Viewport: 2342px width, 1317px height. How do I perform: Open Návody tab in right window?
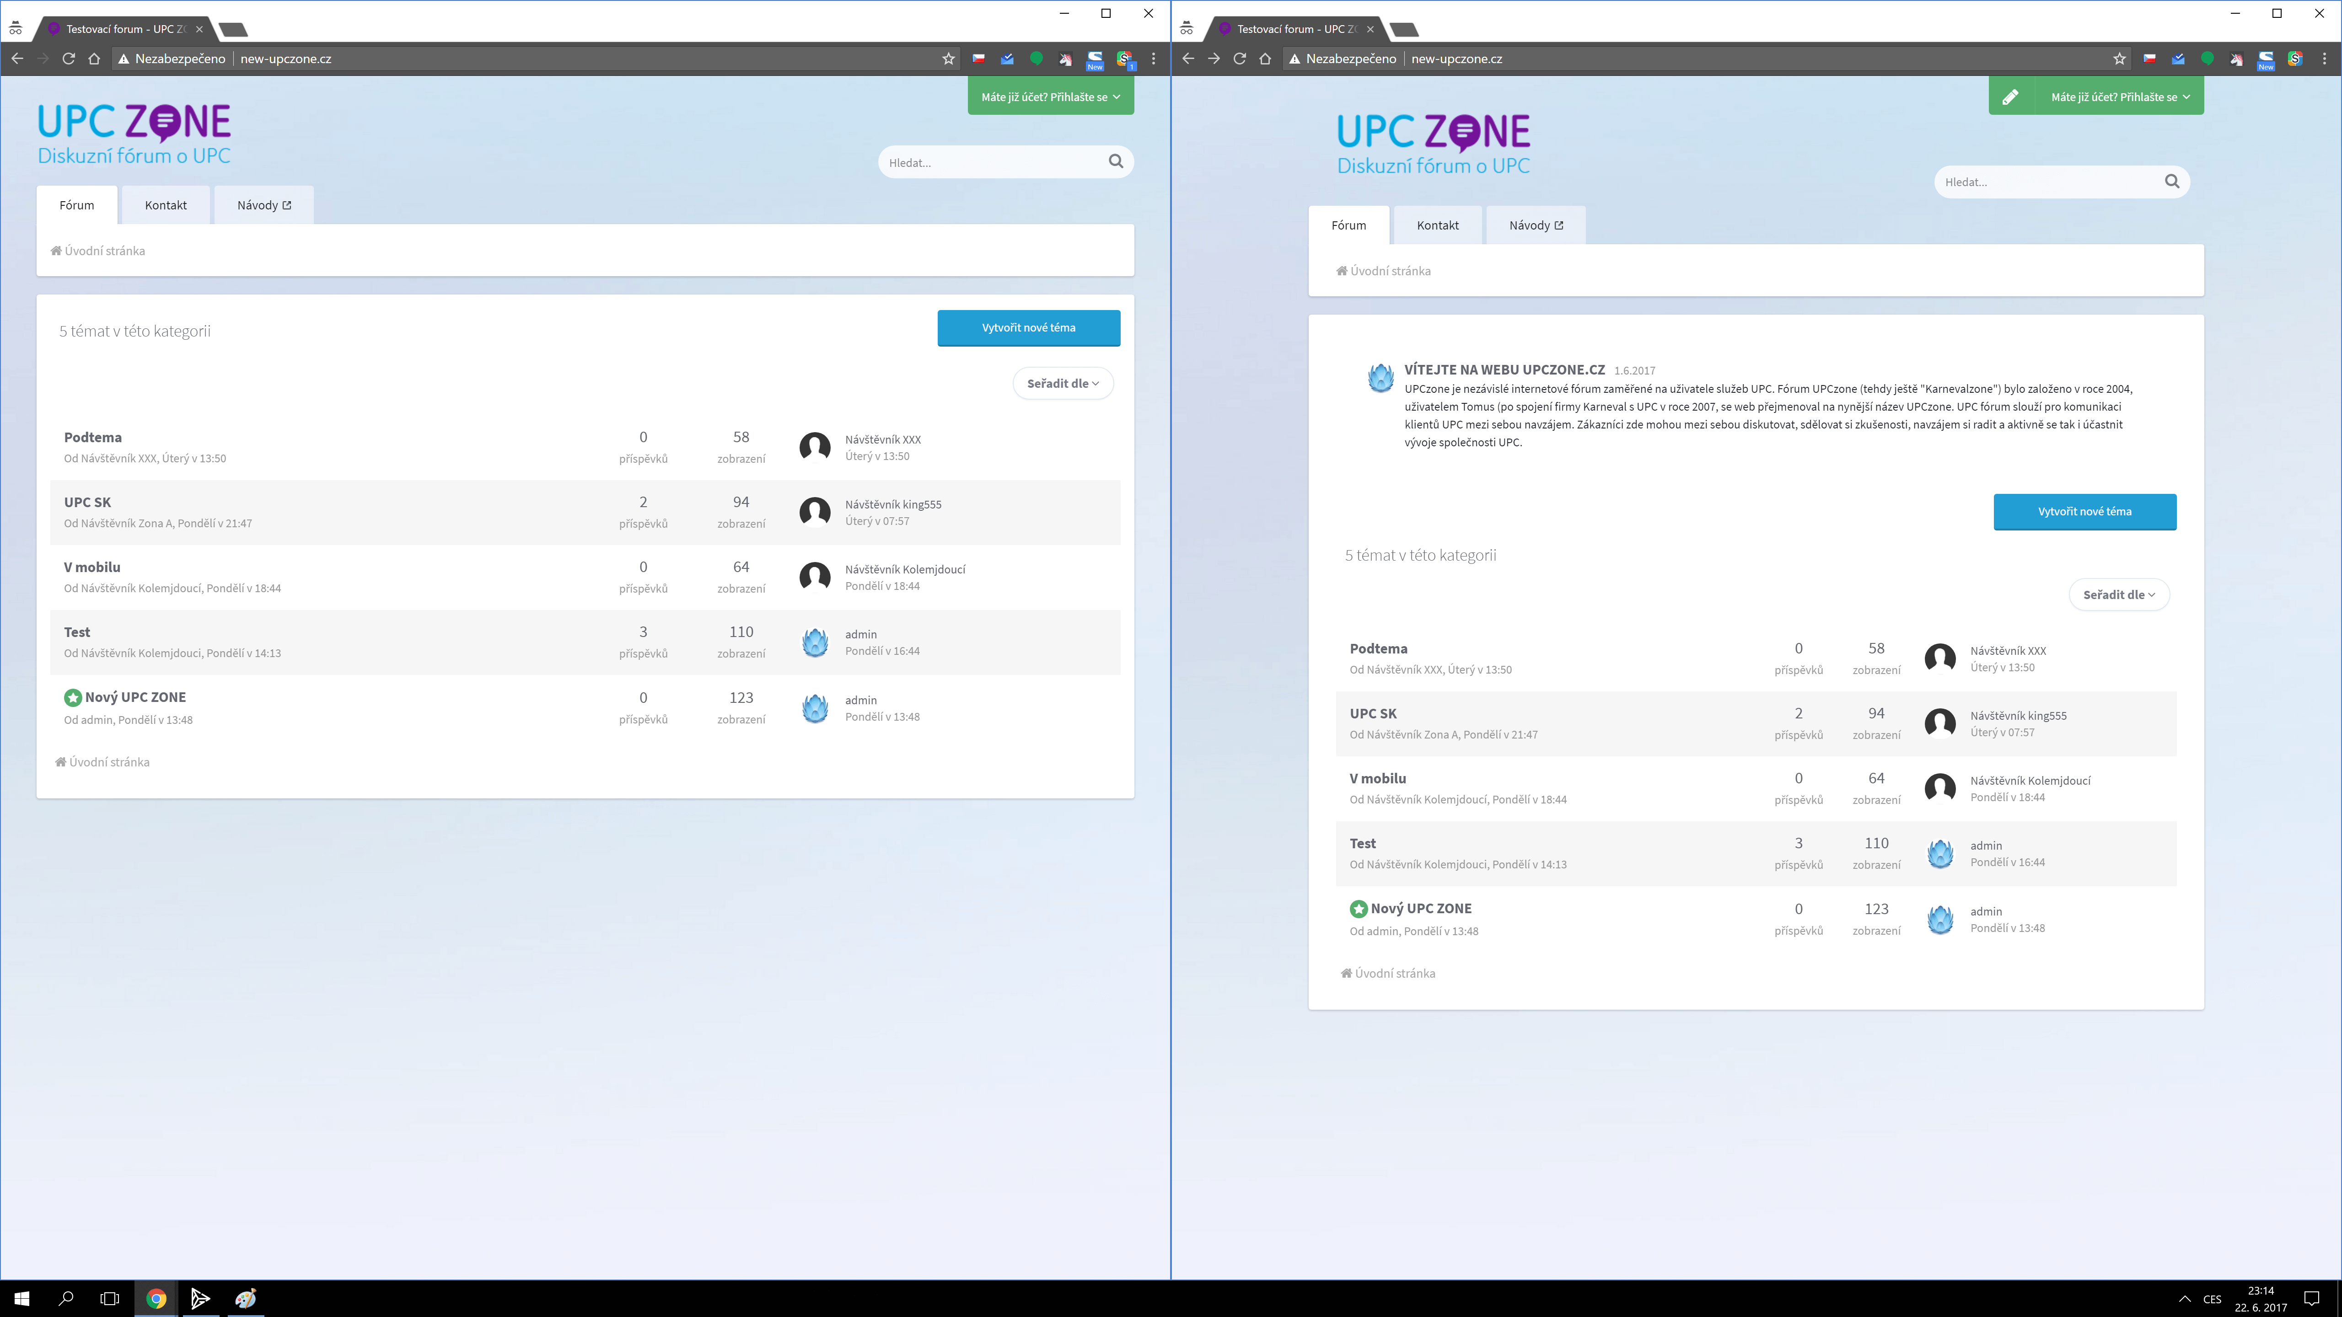click(x=1536, y=225)
